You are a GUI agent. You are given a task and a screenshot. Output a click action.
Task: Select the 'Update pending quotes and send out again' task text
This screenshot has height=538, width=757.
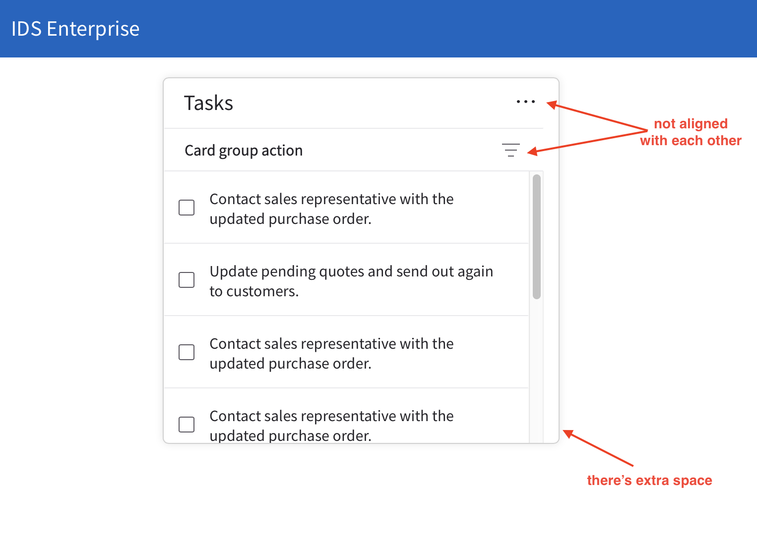[x=351, y=281]
